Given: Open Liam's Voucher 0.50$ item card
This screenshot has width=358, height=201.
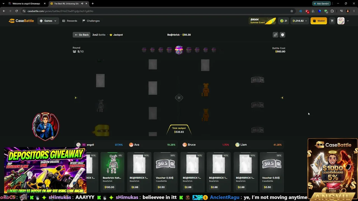Looking at the screenshot, I should click(272, 172).
